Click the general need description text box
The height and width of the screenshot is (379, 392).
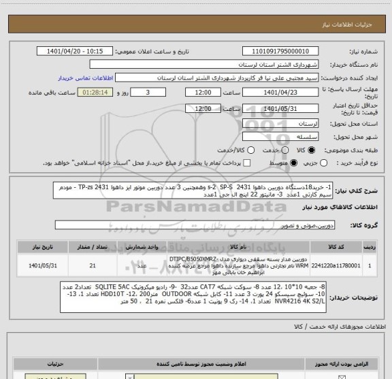pos(193,191)
